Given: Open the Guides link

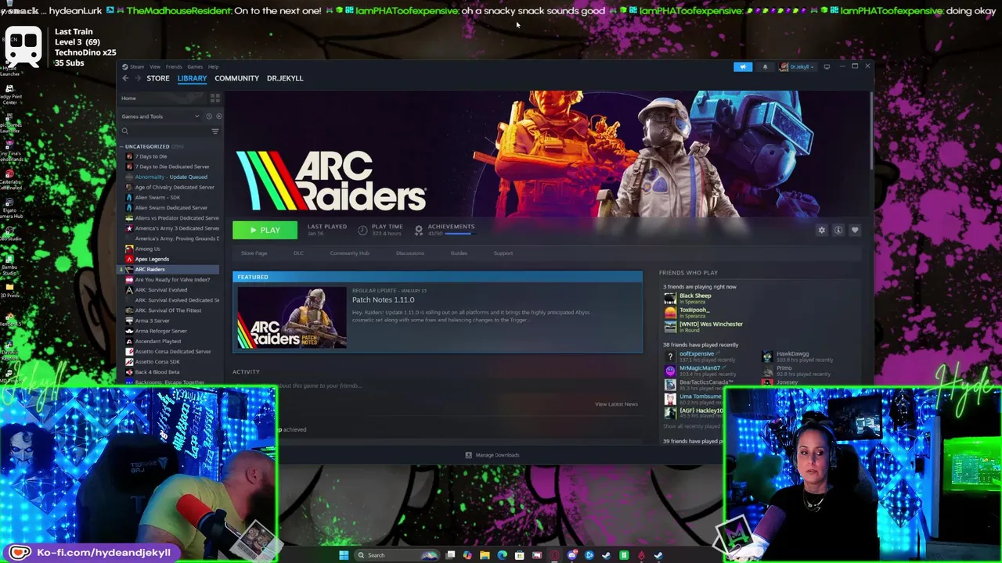Looking at the screenshot, I should 459,253.
